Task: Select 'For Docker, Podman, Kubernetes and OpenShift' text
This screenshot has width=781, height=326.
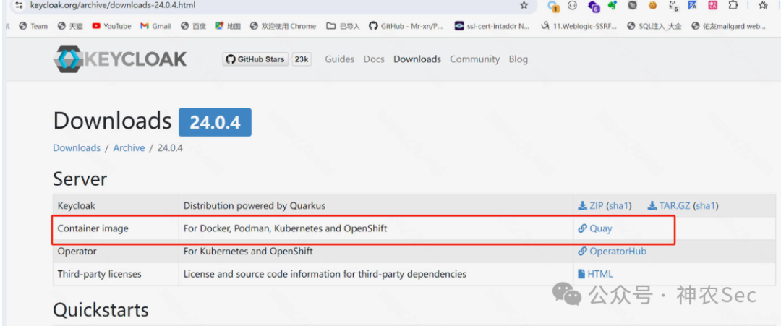Action: point(285,228)
